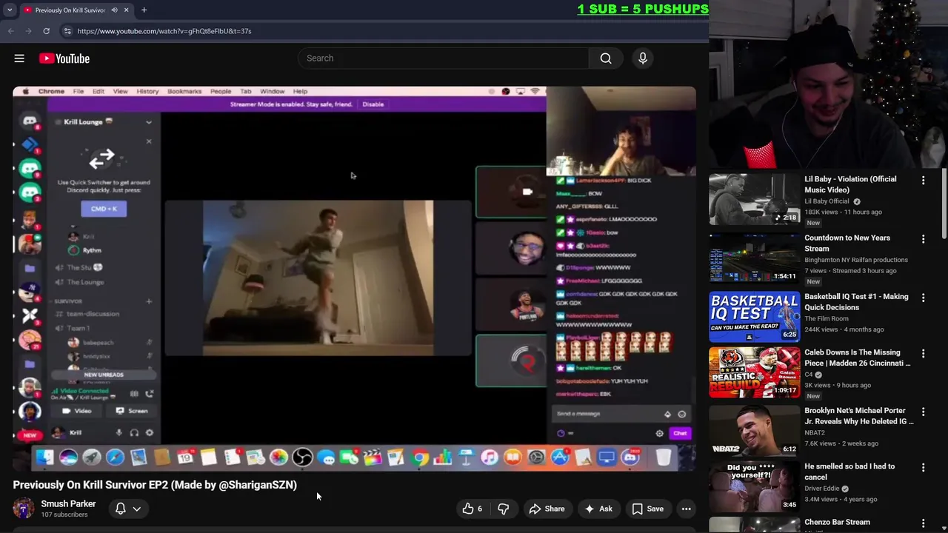Open Realistic Rebuild Caleb Downs thumbnail
948x533 pixels.
pos(753,373)
